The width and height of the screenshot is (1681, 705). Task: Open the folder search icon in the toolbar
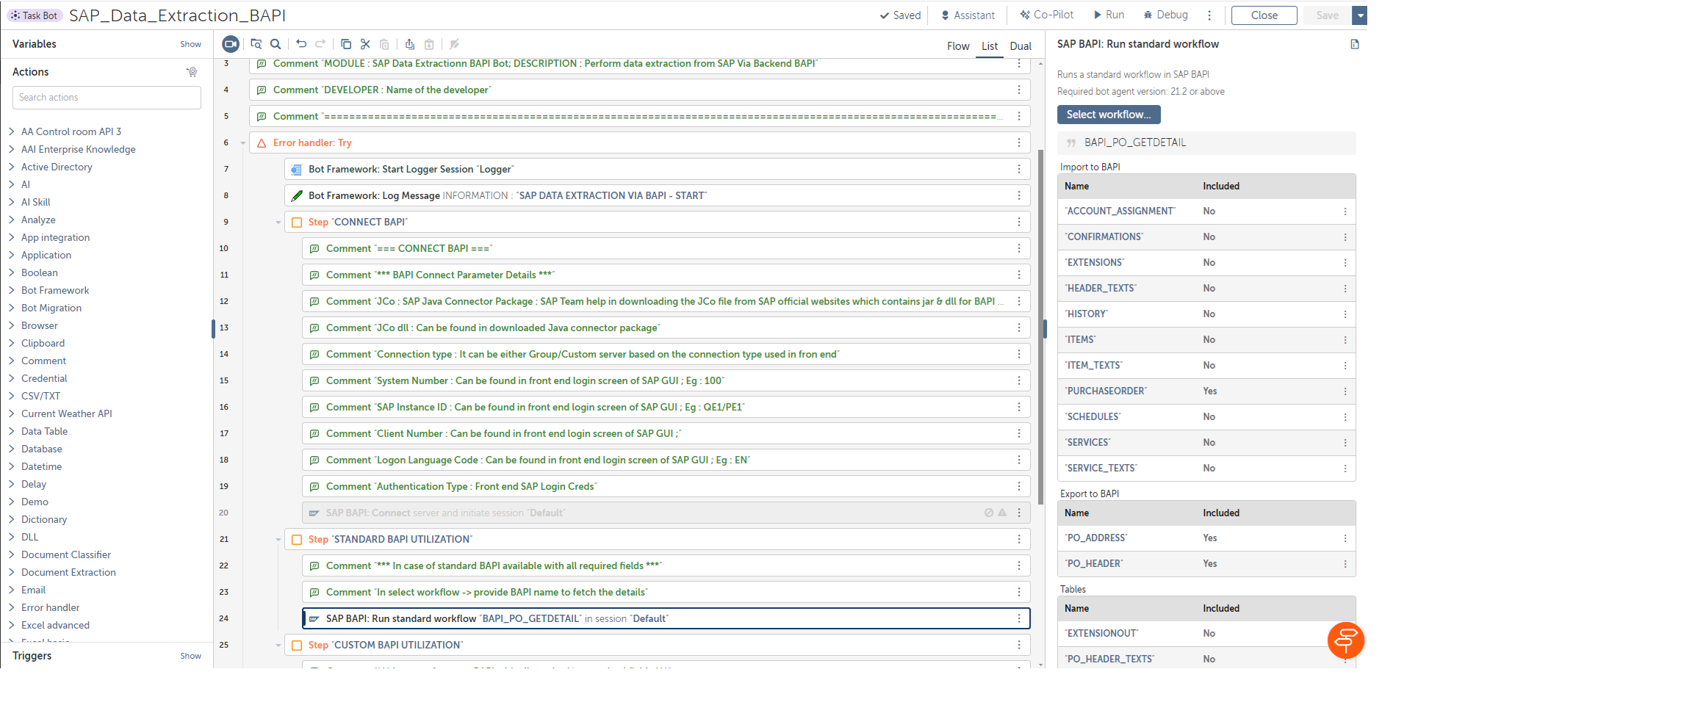tap(256, 44)
